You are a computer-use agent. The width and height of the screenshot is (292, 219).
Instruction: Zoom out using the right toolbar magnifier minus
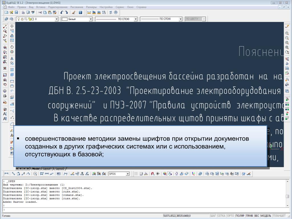(x=287, y=38)
